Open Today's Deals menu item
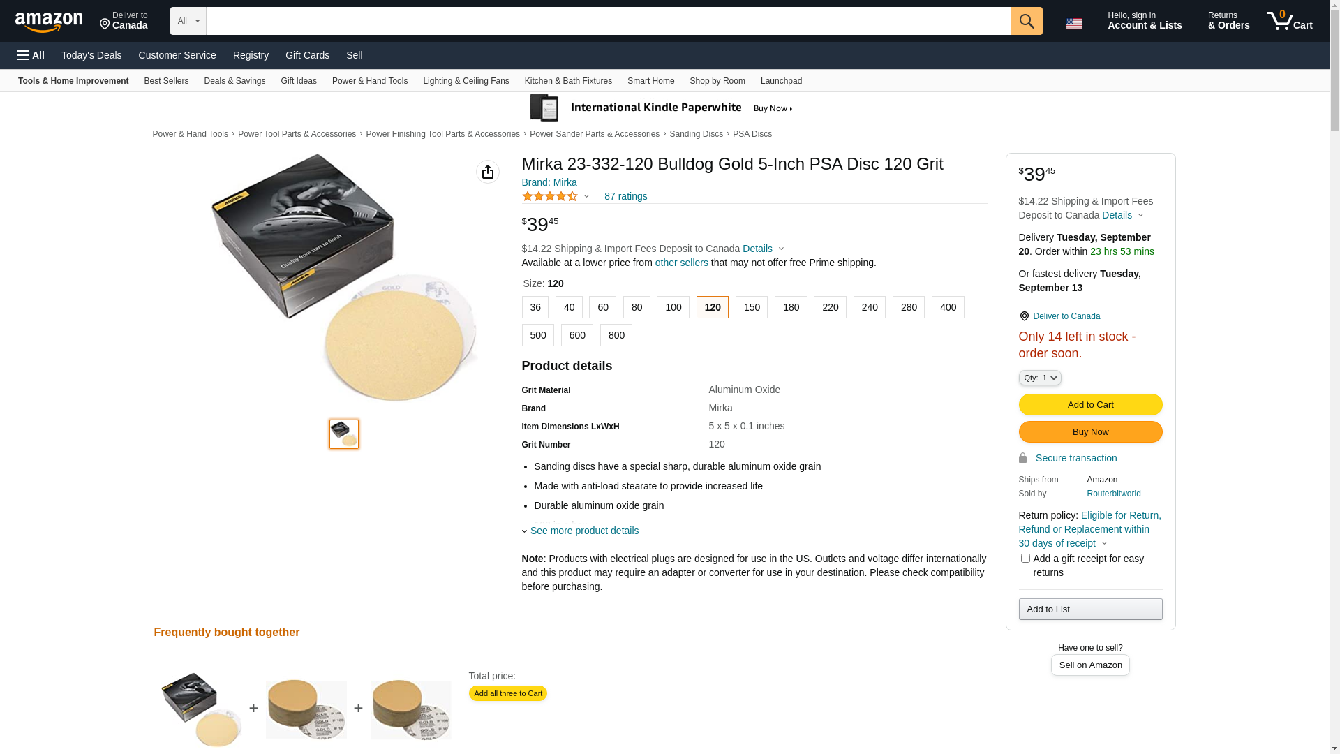 [91, 55]
